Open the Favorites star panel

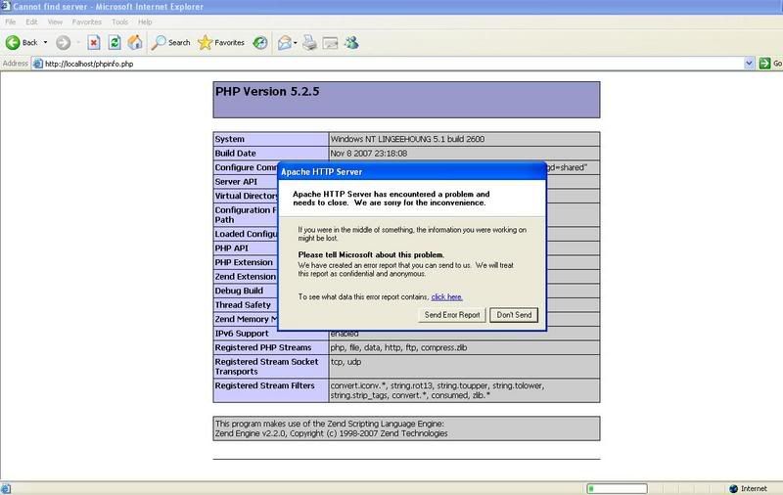coord(221,42)
